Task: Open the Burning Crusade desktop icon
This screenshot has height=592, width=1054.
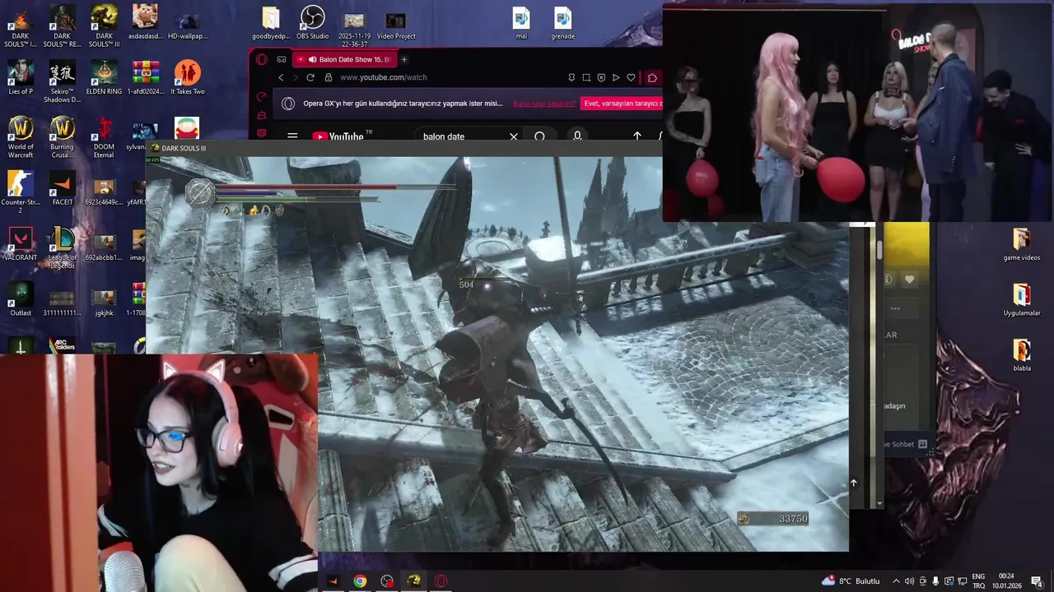Action: (x=62, y=136)
